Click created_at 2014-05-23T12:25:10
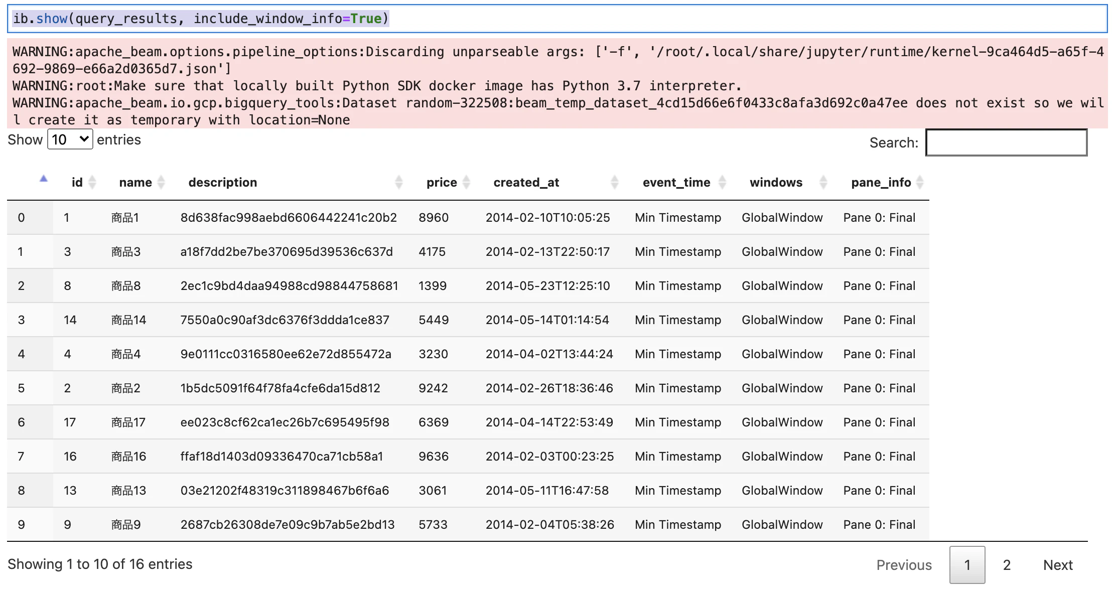The image size is (1112, 591). (547, 285)
